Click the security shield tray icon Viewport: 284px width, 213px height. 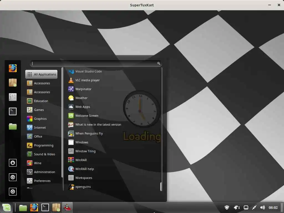tap(227, 207)
